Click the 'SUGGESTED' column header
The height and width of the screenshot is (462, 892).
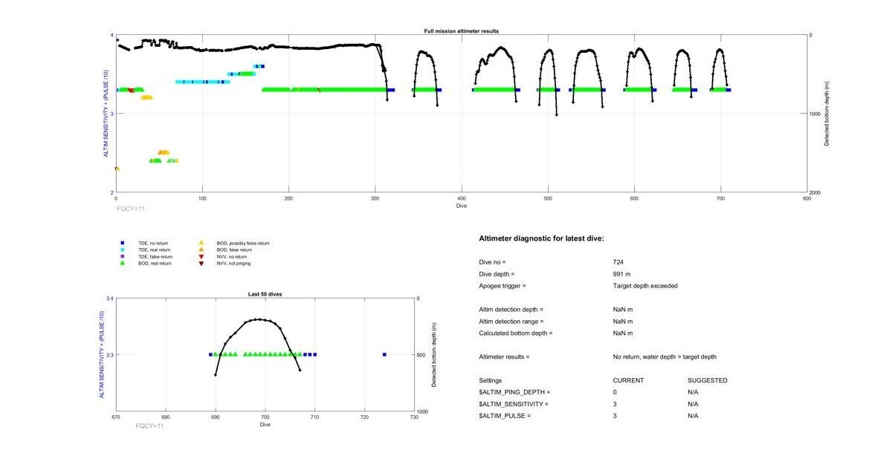coord(708,380)
